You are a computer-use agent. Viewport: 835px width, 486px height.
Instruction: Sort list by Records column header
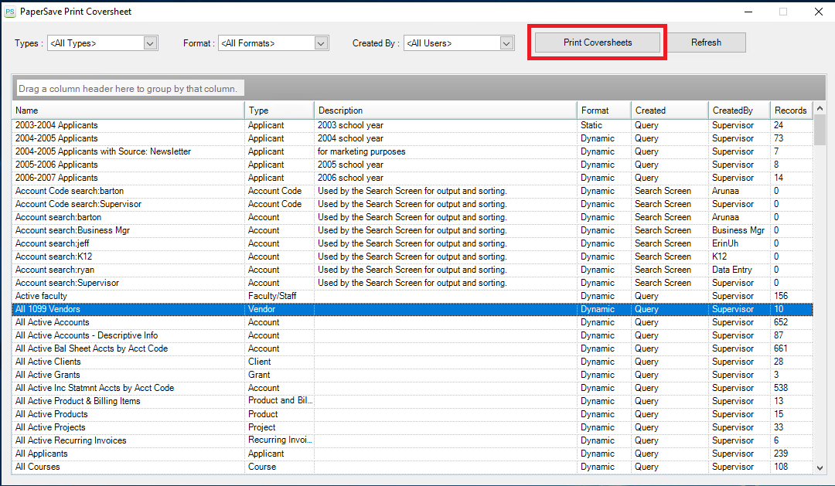pos(790,110)
